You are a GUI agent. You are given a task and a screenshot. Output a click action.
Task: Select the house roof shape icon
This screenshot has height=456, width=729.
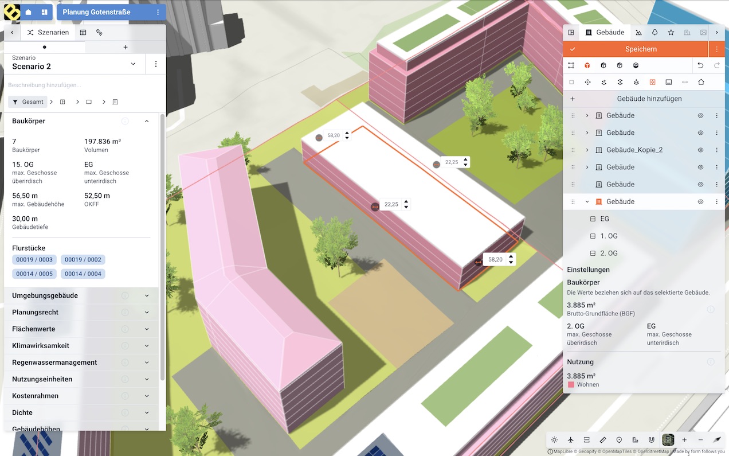coord(701,82)
